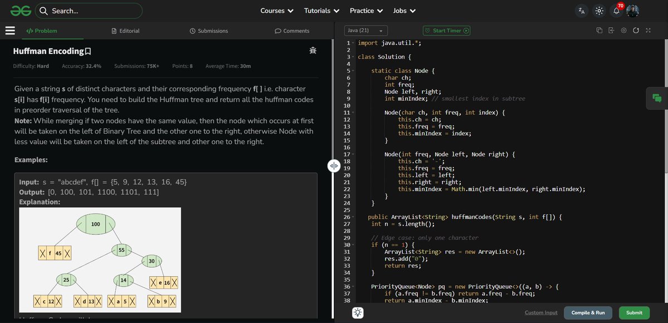Place cursor on line 27 'int n = s.length();'
The image size is (668, 323).
point(403,224)
